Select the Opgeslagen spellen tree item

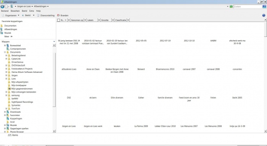(x=19, y=129)
